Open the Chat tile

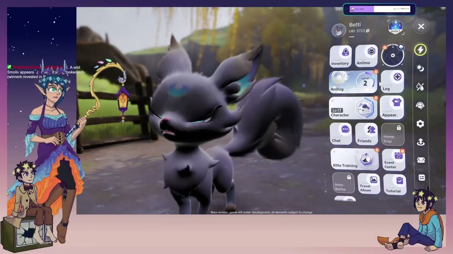point(341,134)
